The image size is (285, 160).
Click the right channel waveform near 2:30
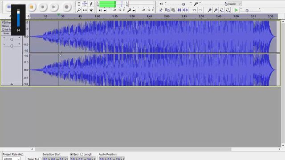click(201, 70)
